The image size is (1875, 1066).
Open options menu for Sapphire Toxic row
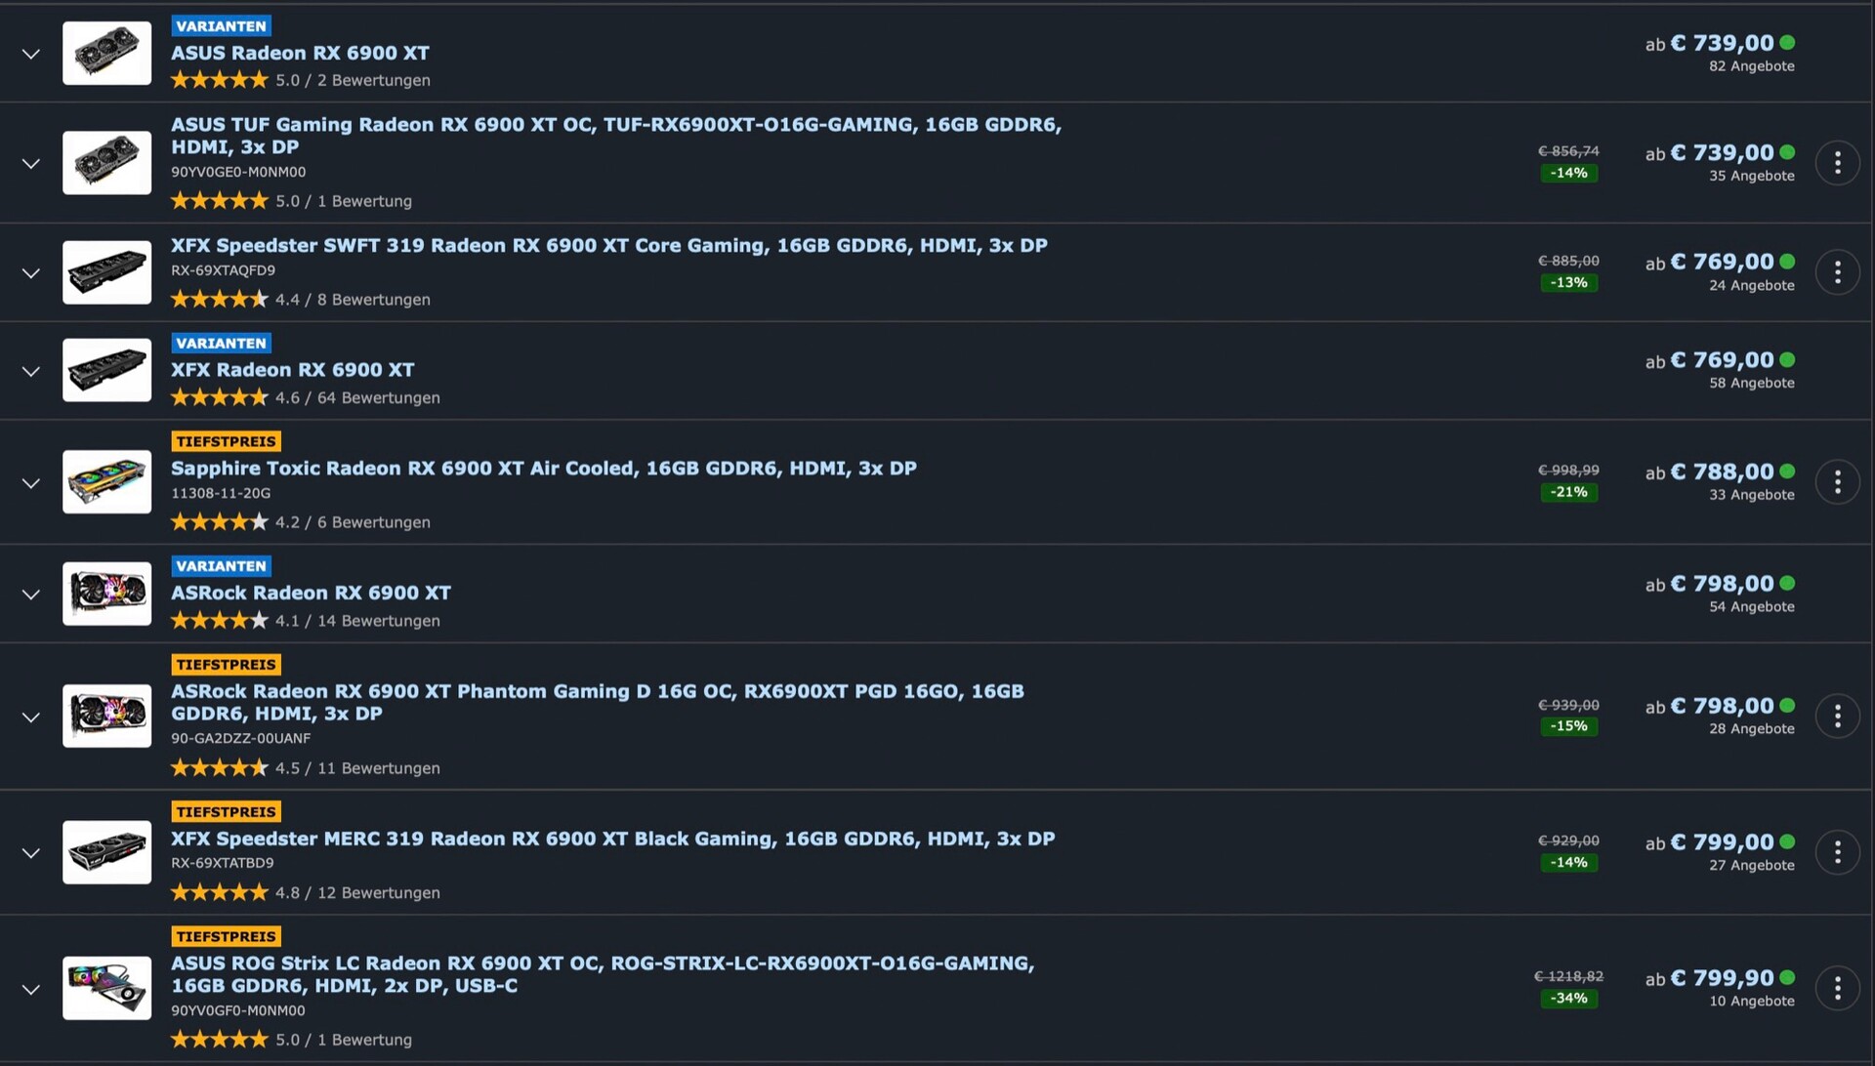pos(1837,482)
